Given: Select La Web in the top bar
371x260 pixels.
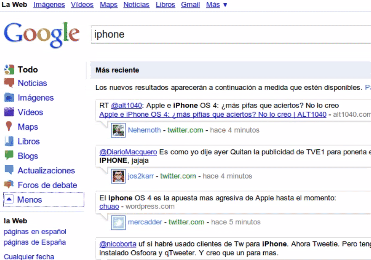Looking at the screenshot, I should [x=14, y=5].
